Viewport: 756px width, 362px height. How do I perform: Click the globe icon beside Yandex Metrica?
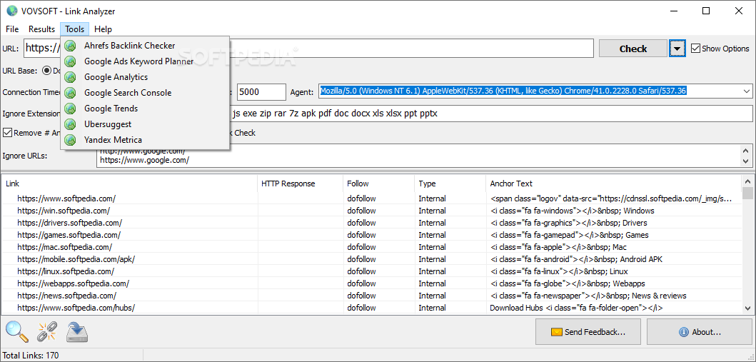click(x=71, y=140)
